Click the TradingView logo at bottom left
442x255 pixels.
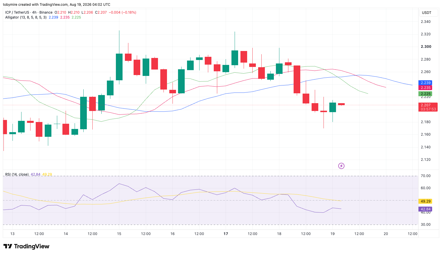(x=26, y=246)
